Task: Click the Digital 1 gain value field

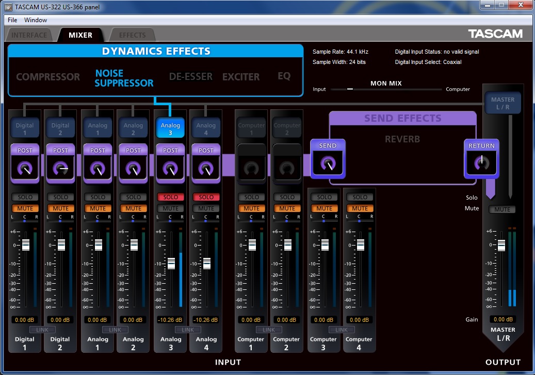Action: point(25,320)
